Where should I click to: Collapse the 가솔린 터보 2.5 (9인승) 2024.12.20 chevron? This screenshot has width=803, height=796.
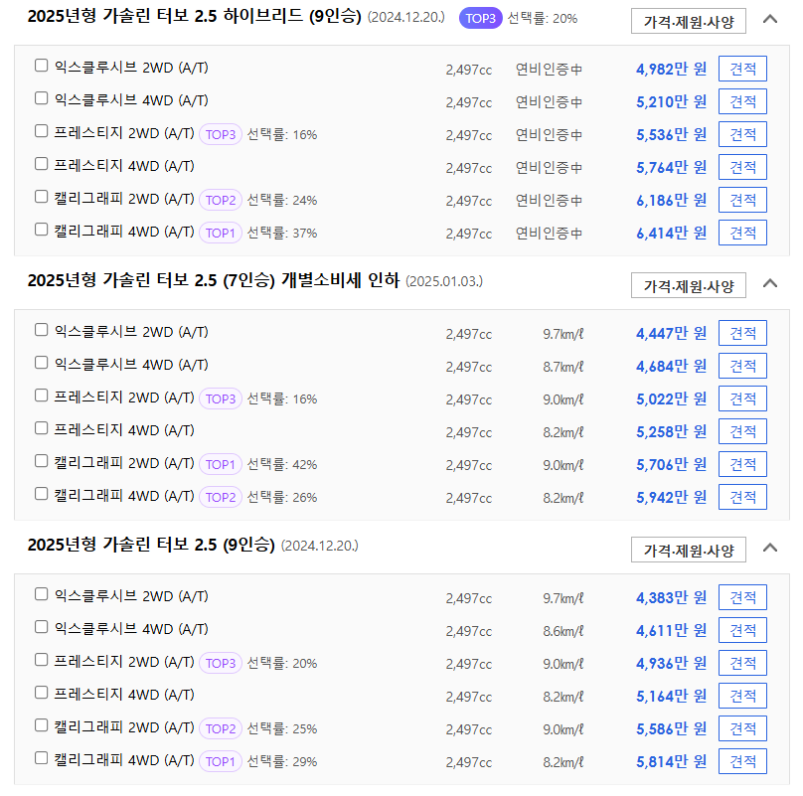770,549
